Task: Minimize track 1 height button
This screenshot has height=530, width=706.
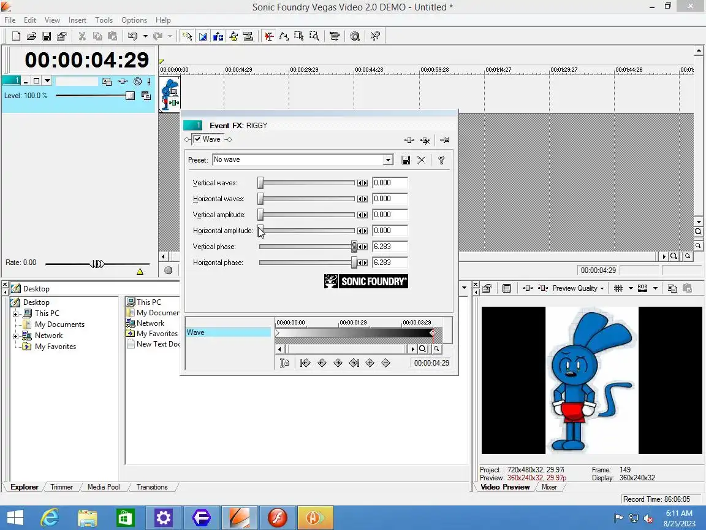Action: point(26,81)
